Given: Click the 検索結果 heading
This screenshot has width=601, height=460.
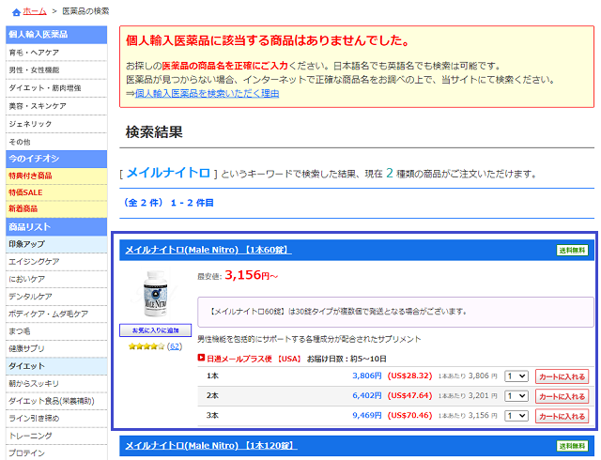Looking at the screenshot, I should pos(154,132).
